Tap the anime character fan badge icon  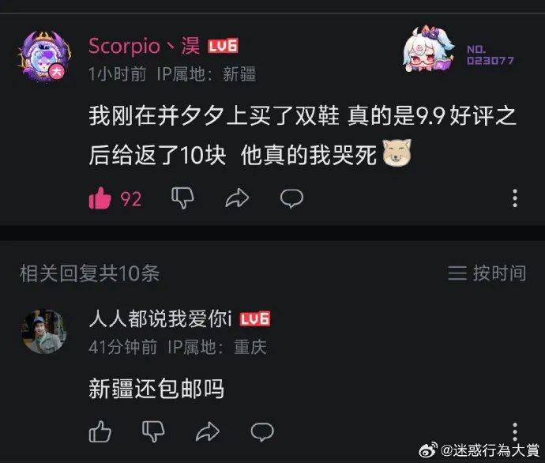click(x=428, y=49)
